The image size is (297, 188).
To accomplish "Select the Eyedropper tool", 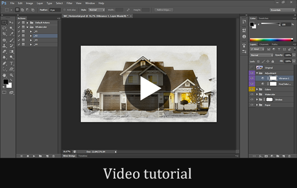I will pyautogui.click(x=11, y=34).
